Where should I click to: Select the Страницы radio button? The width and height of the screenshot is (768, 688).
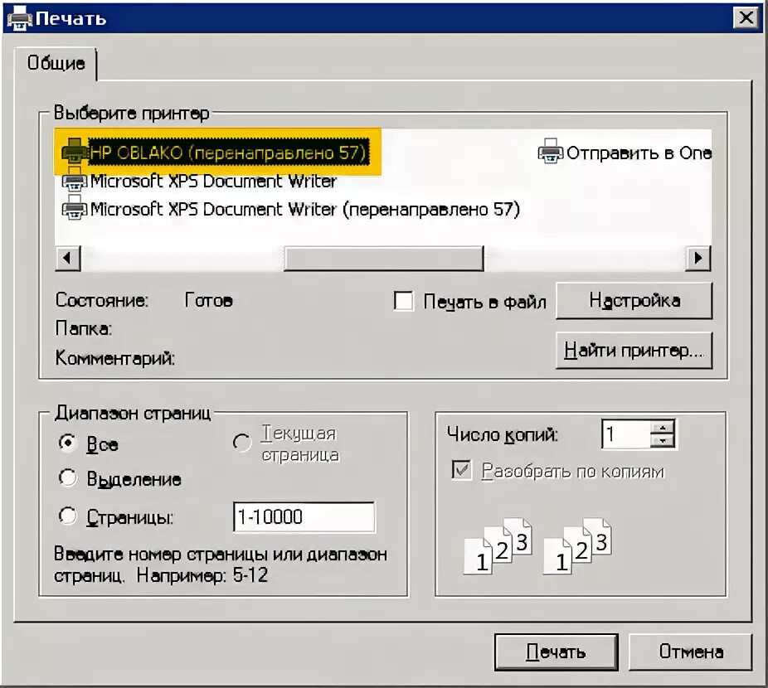(67, 516)
